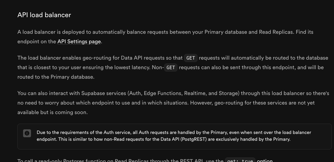Click the Auth requests note box text
The image size is (334, 162).
click(x=174, y=136)
